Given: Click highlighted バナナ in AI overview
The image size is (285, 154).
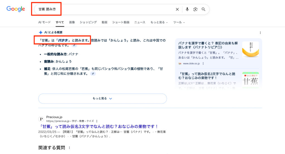Looking at the screenshot, I should click(x=63, y=40).
